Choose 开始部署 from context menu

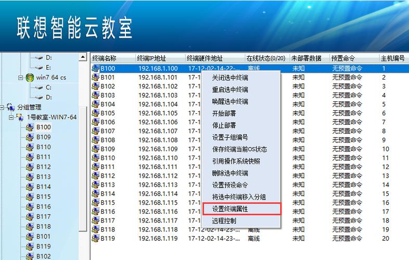tap(241, 114)
